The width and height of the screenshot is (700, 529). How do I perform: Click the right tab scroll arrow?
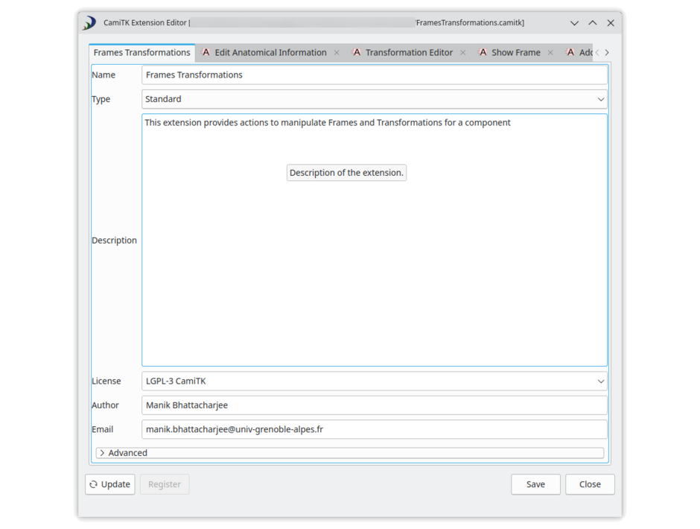point(606,52)
